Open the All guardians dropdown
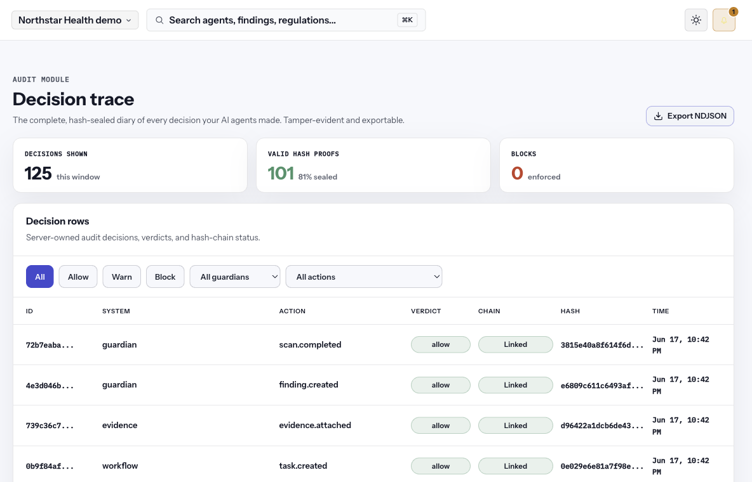The width and height of the screenshot is (752, 482). [235, 277]
